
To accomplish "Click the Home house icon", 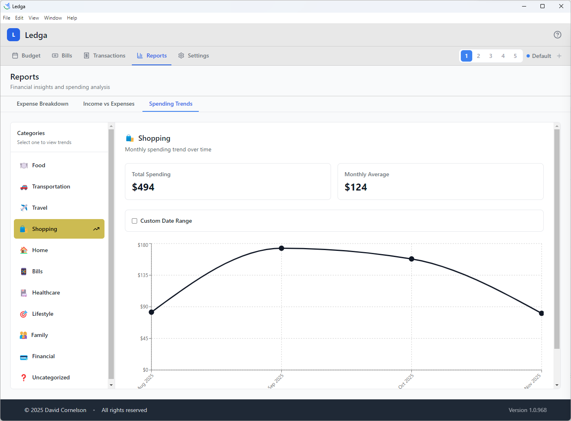I will coord(24,250).
